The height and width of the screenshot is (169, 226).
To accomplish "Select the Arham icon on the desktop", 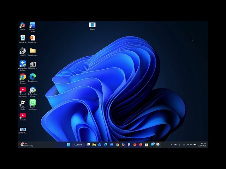I will click(92, 25).
